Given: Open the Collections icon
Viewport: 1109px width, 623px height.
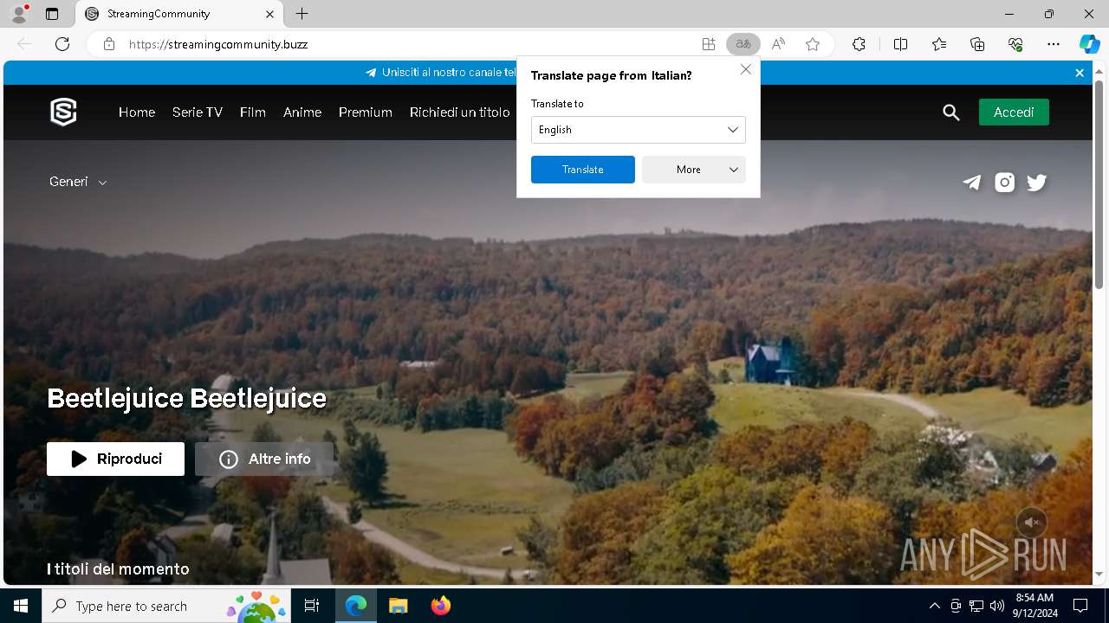Looking at the screenshot, I should [x=977, y=44].
